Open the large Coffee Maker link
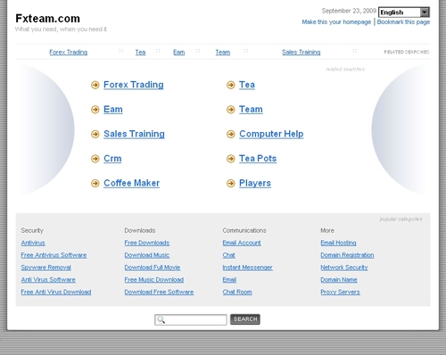446x355 pixels. point(131,183)
